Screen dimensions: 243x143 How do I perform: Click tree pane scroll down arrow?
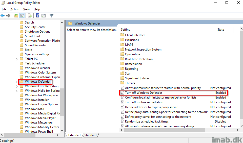[62, 130]
